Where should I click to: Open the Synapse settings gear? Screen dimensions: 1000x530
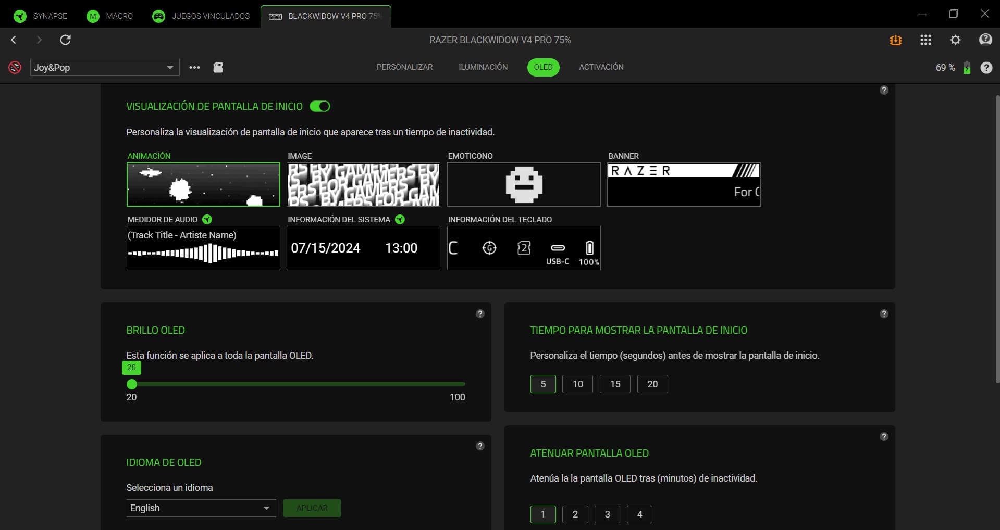tap(955, 40)
